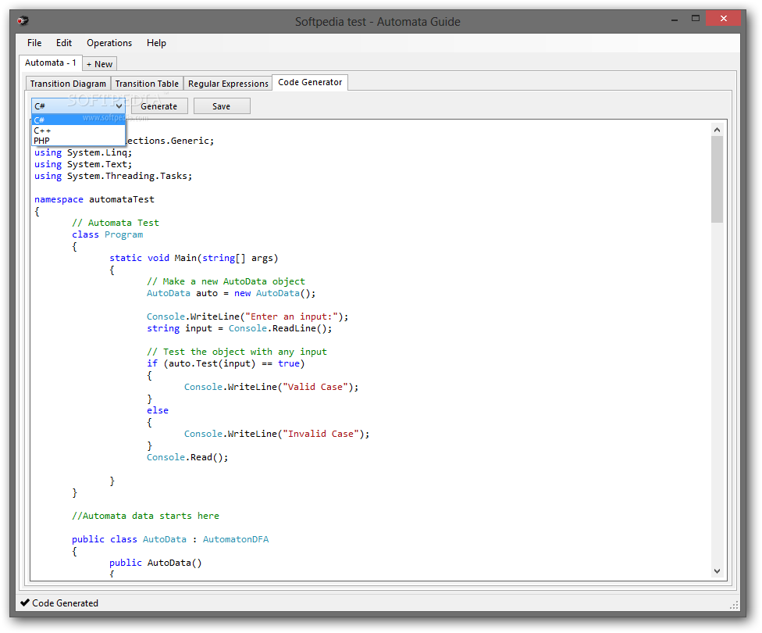Select the Code Generator tab
This screenshot has width=762, height=633.
[310, 82]
